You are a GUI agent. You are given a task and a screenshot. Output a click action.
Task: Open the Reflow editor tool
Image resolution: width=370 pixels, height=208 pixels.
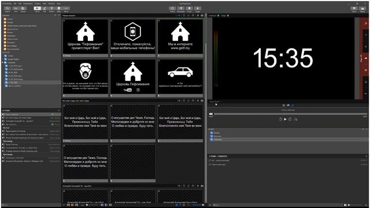tap(51, 9)
